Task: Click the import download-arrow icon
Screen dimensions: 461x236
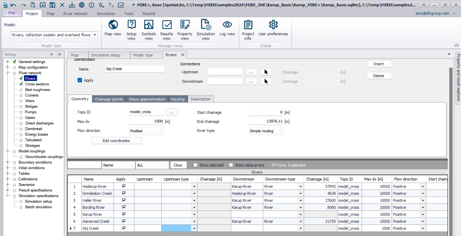Action: click(72, 5)
